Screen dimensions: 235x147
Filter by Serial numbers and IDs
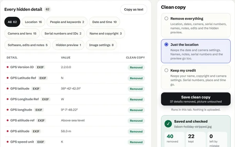click(x=63, y=33)
